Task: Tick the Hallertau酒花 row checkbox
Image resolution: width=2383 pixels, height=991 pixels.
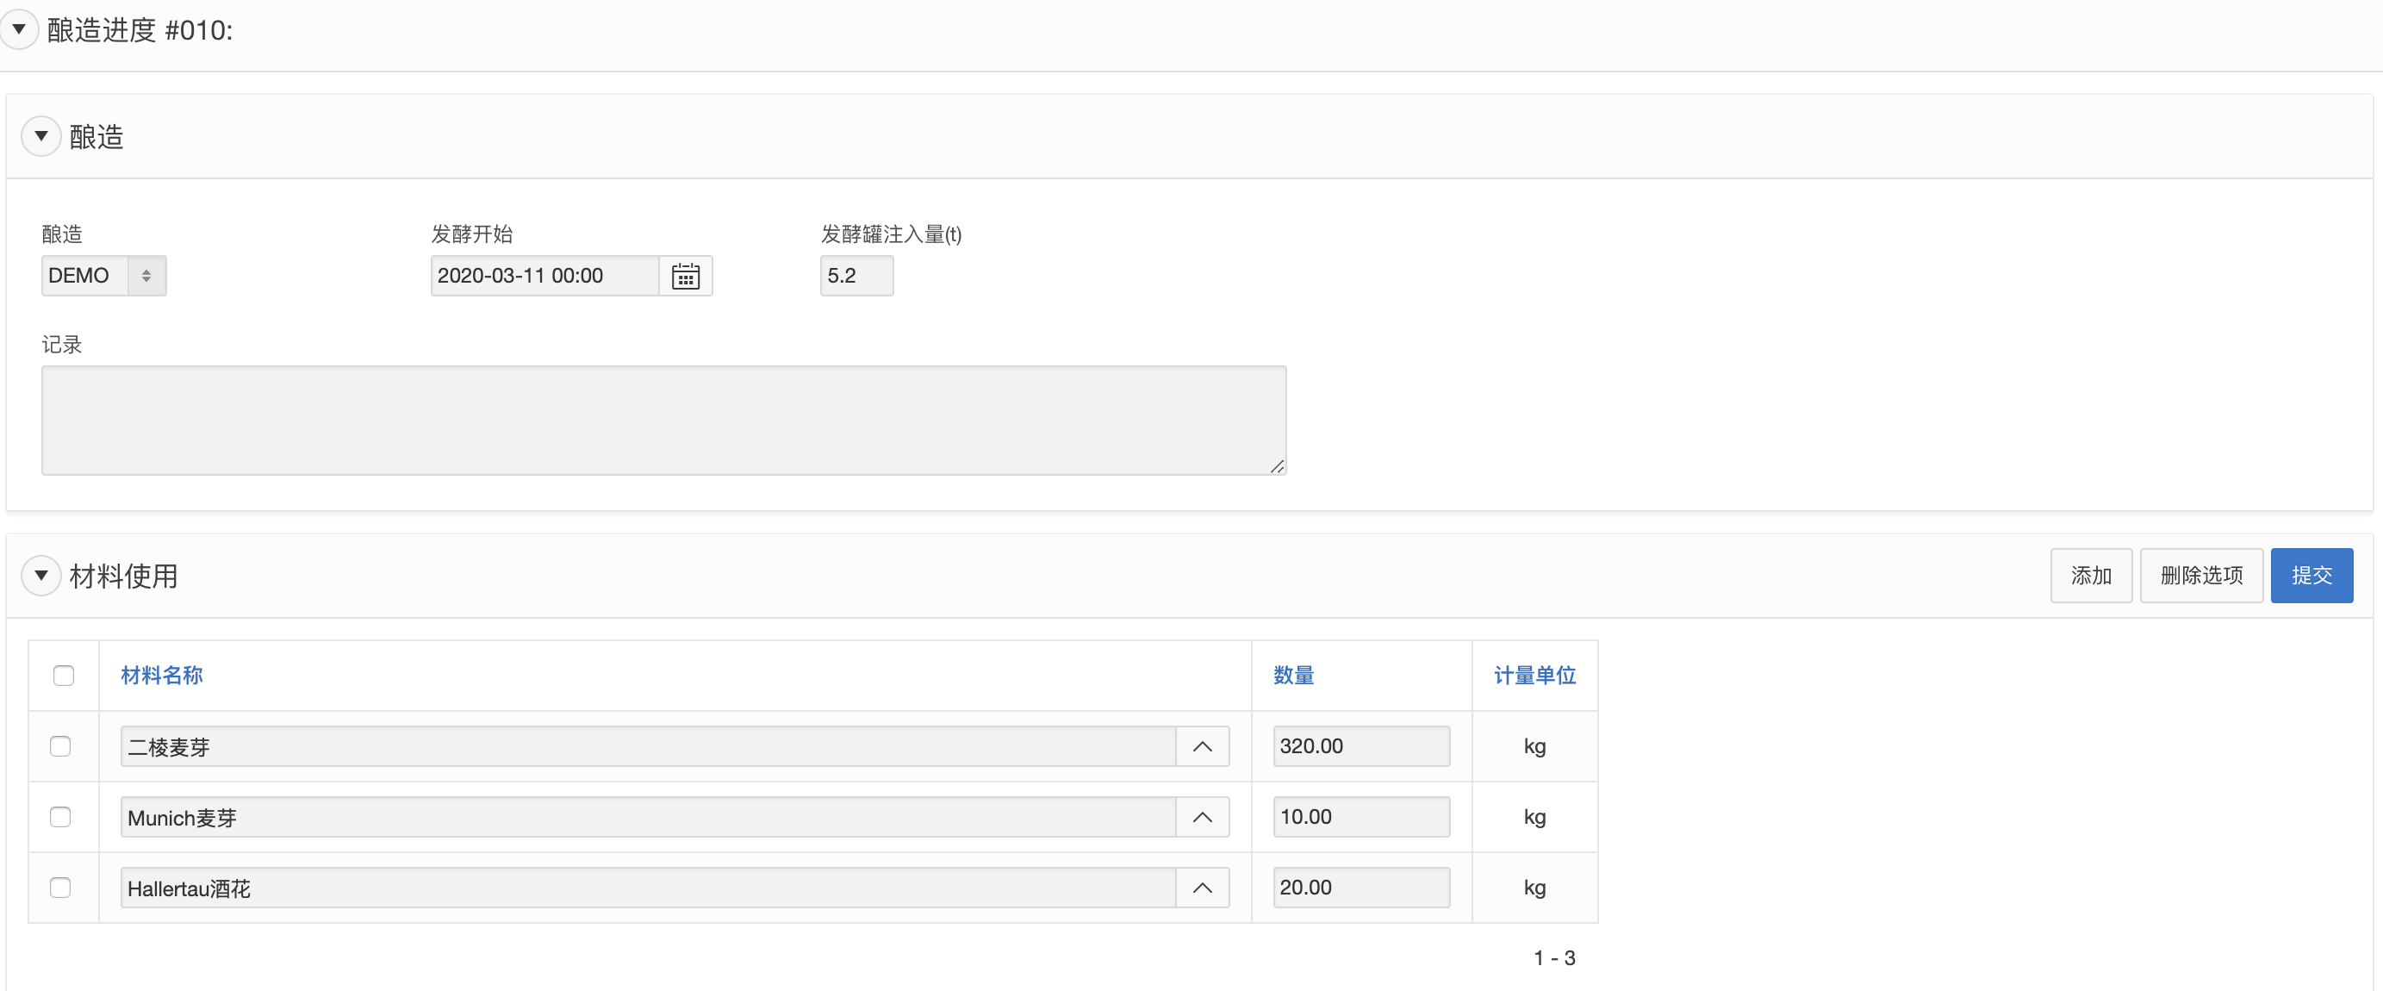Action: tap(60, 888)
